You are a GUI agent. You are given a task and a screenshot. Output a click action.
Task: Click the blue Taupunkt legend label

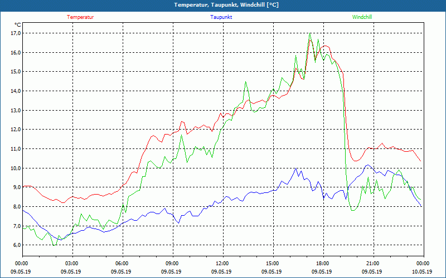221,17
